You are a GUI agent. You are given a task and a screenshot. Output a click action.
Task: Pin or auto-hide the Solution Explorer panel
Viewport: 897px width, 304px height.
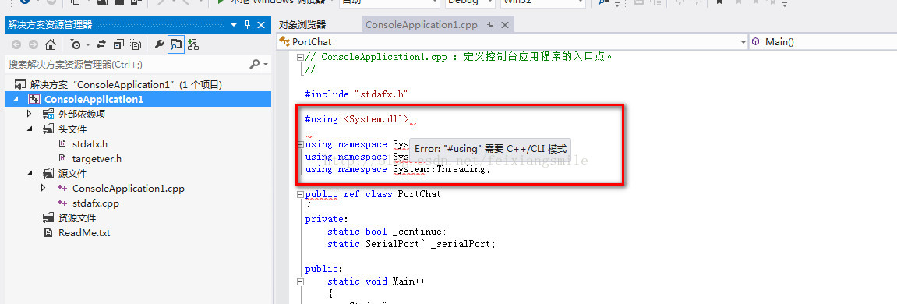point(247,25)
